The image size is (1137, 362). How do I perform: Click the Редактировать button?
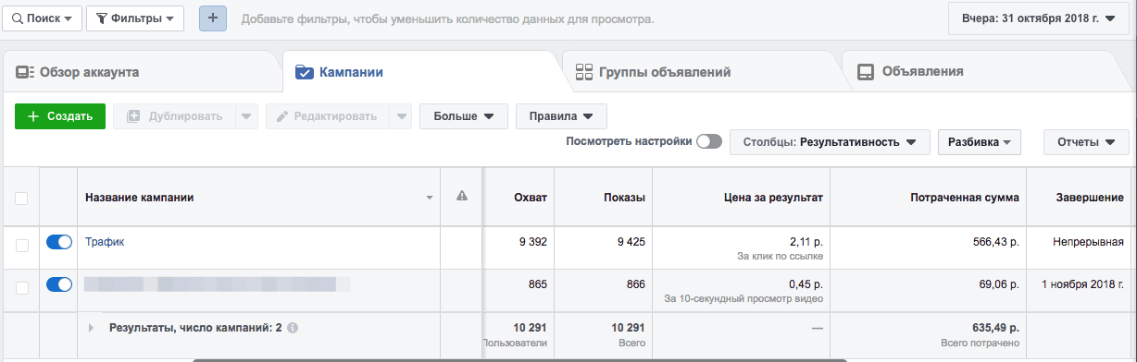pyautogui.click(x=327, y=116)
